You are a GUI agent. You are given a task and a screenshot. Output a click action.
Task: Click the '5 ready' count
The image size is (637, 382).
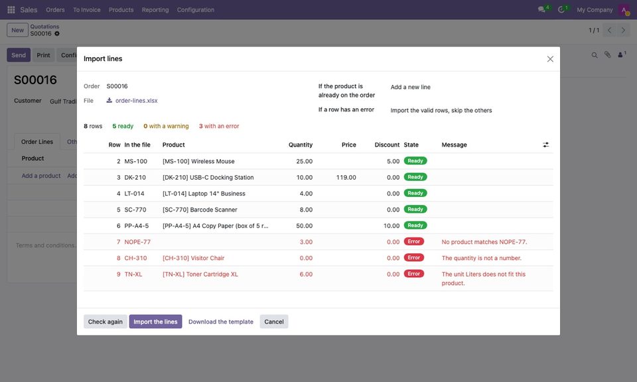123,126
